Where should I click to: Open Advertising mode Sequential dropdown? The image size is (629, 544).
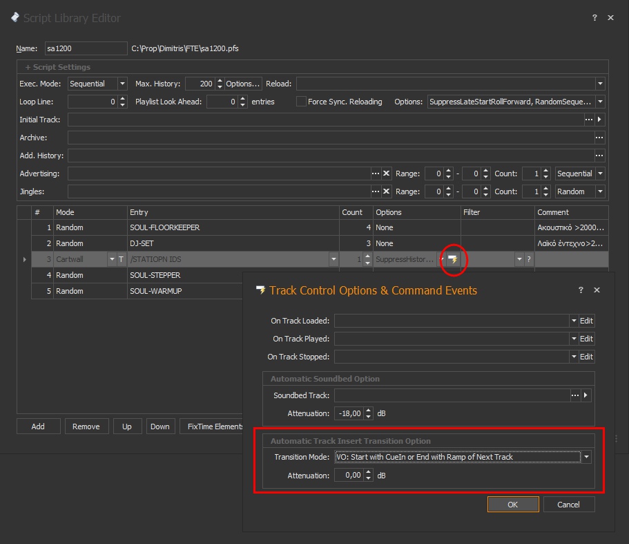pyautogui.click(x=600, y=173)
